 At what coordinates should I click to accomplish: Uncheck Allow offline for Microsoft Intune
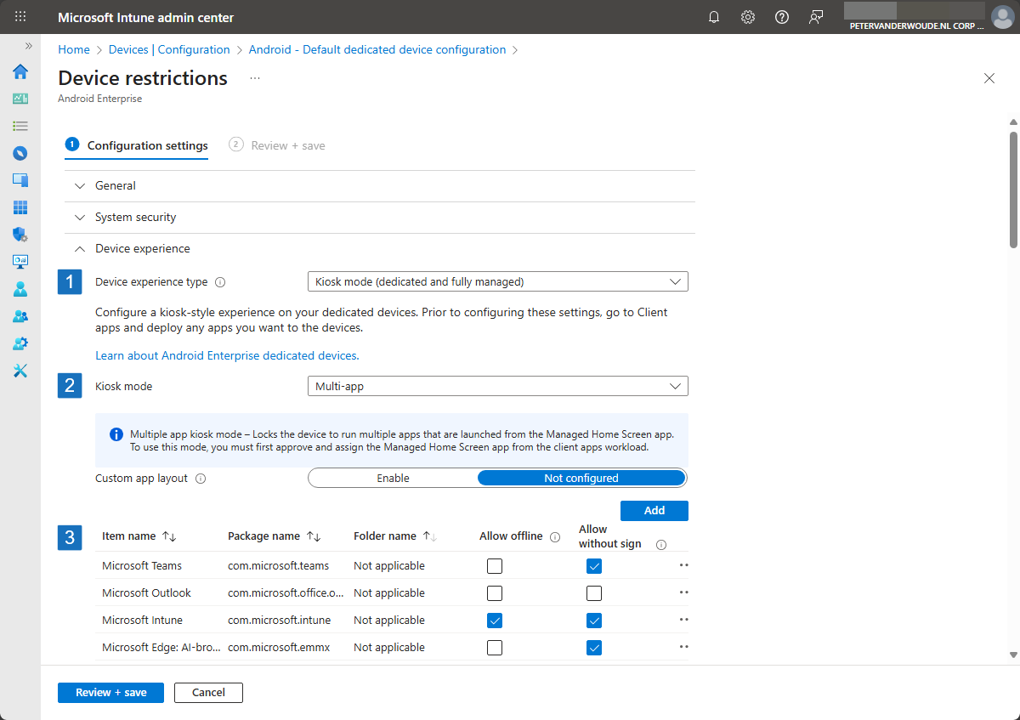495,621
